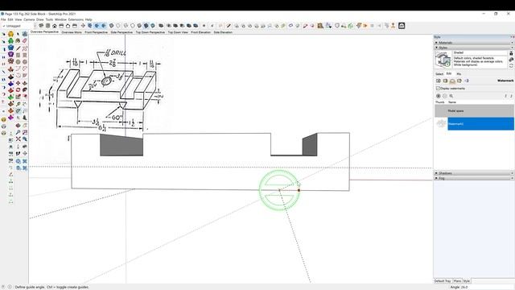Open the File menu
This screenshot has height=290, width=515.
tap(3, 19)
